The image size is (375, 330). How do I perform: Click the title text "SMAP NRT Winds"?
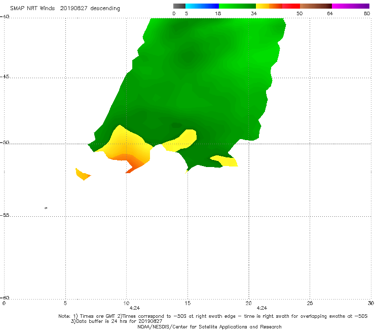pyautogui.click(x=32, y=9)
